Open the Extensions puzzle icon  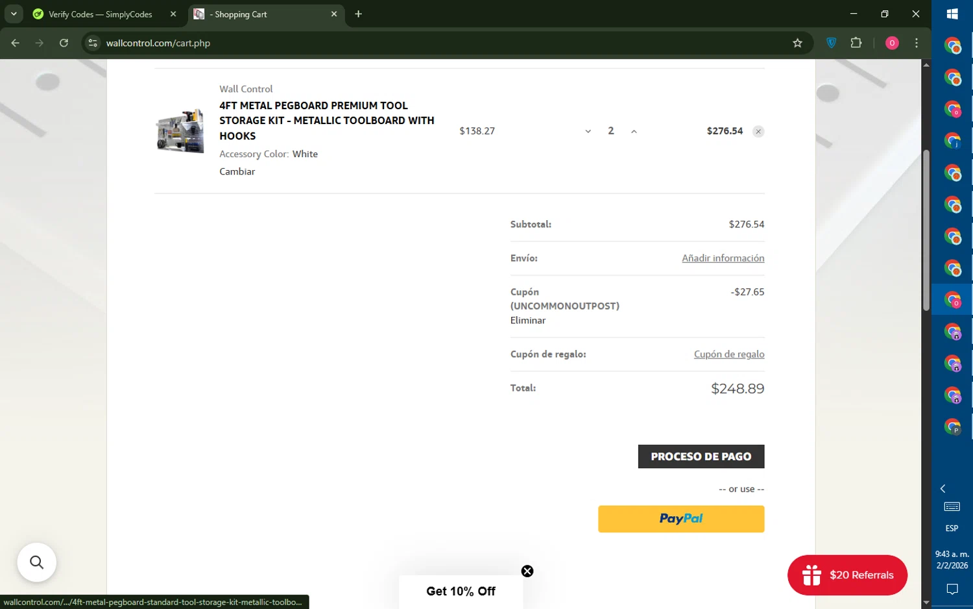(x=856, y=43)
